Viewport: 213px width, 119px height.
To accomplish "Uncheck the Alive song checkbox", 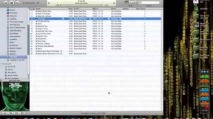I will click(x=36, y=24).
